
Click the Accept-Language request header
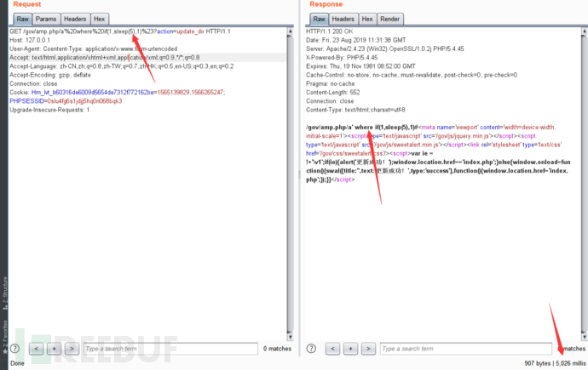click(x=122, y=66)
